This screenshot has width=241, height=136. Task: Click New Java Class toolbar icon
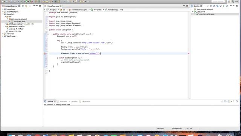(39, 2)
